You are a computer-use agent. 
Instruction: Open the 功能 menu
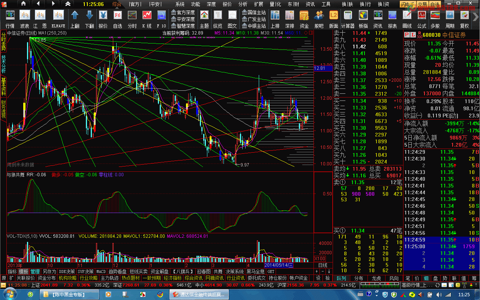click(x=196, y=4)
